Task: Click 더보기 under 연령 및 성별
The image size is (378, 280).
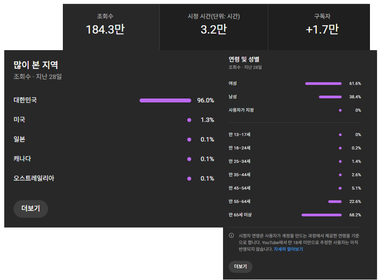Action: (240, 267)
